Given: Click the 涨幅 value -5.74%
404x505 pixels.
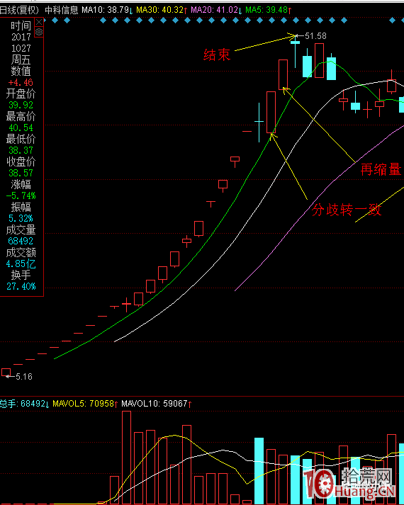Looking at the screenshot, I should (21, 195).
